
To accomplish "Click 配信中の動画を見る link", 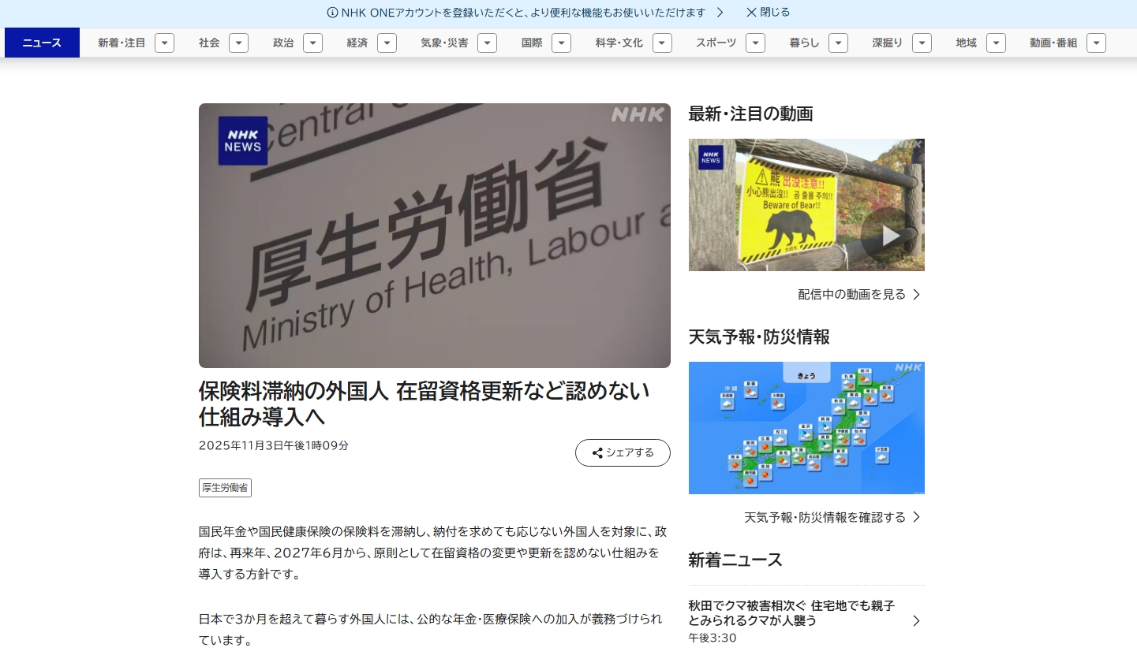I will point(852,294).
